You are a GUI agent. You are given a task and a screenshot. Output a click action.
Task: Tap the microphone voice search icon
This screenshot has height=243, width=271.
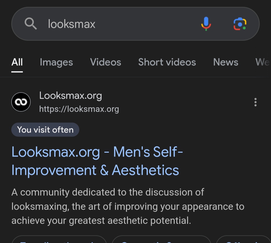(206, 24)
